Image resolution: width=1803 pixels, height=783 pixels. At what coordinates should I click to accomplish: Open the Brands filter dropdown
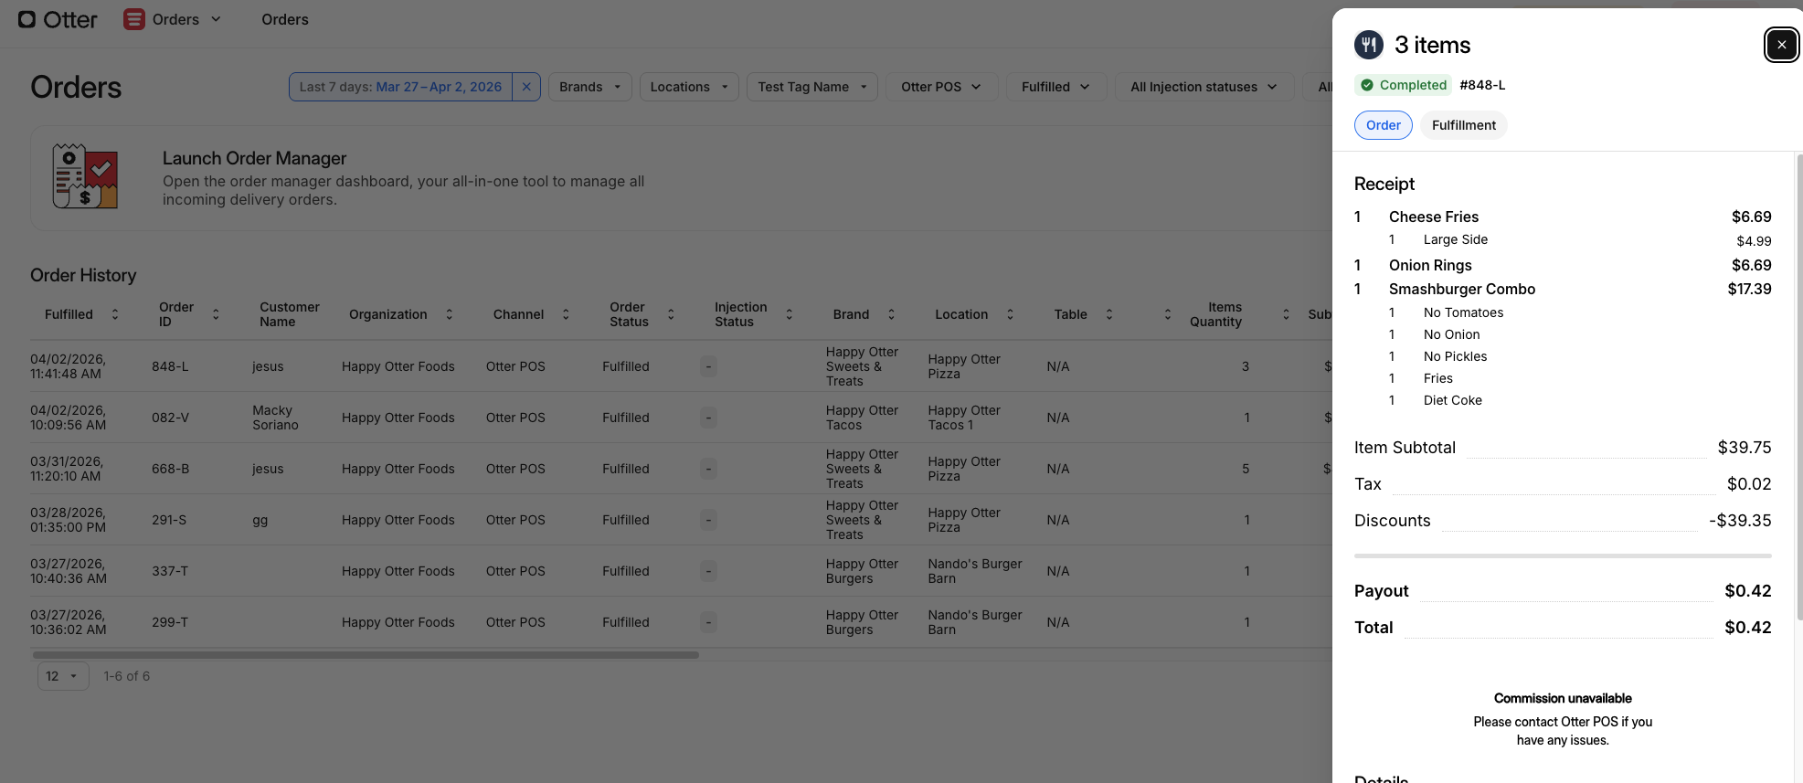pos(589,87)
